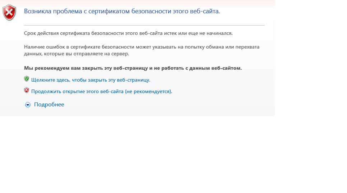Click the large red shield error icon

click(x=9, y=13)
